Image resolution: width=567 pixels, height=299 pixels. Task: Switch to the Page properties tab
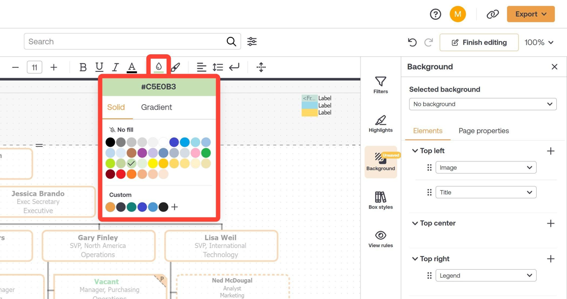(x=483, y=130)
